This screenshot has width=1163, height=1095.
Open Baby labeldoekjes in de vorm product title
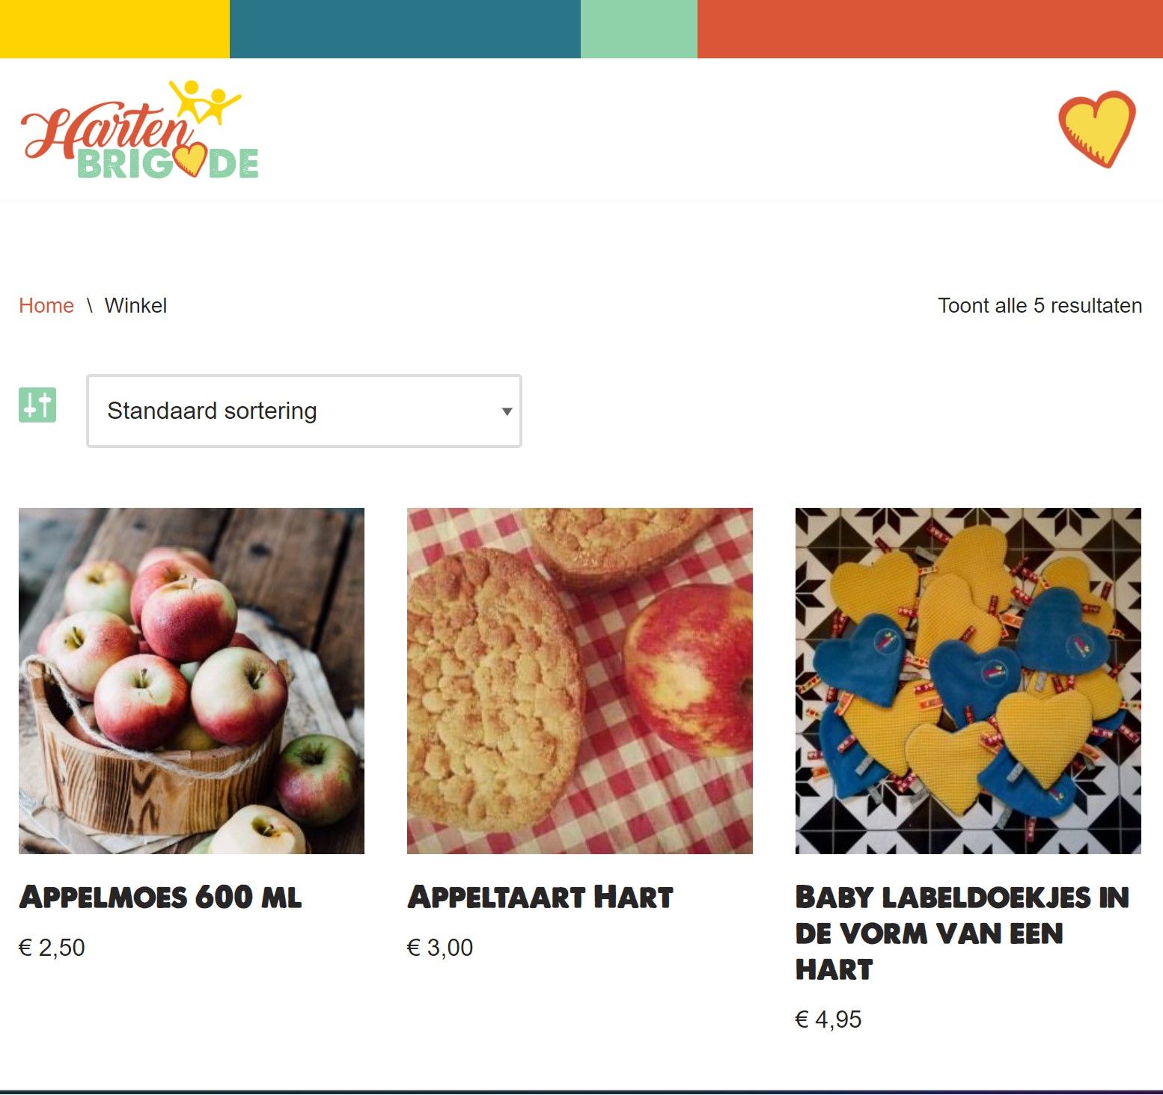[962, 933]
